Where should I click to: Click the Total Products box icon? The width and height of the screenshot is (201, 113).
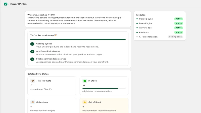(x=33, y=81)
